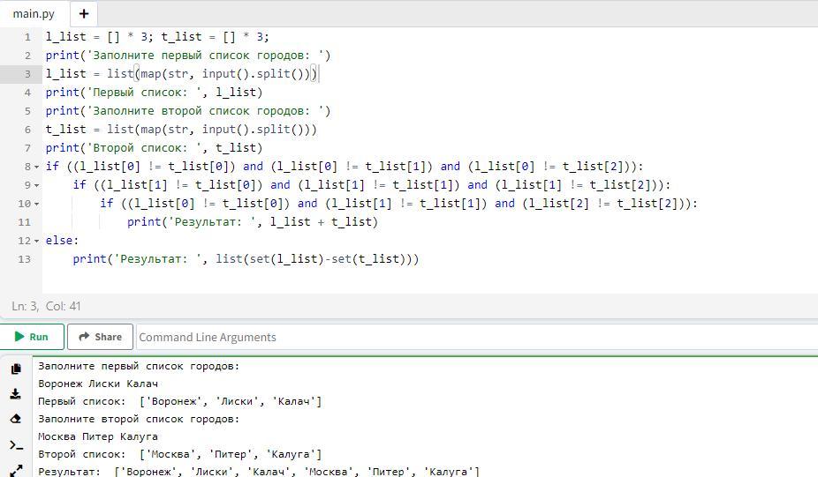
Task: Click the l_list + t_list print statement
Action: point(253,222)
